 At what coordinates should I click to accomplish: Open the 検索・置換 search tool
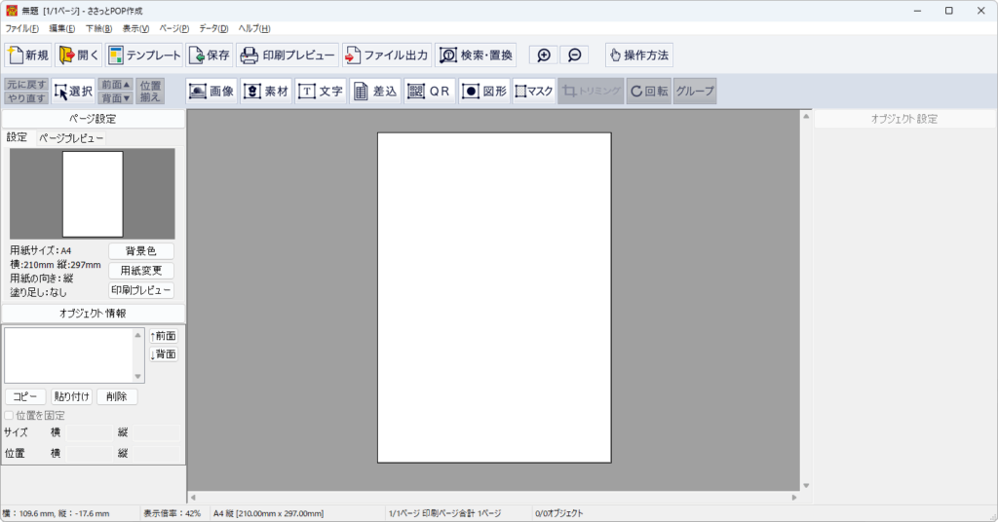pos(476,55)
